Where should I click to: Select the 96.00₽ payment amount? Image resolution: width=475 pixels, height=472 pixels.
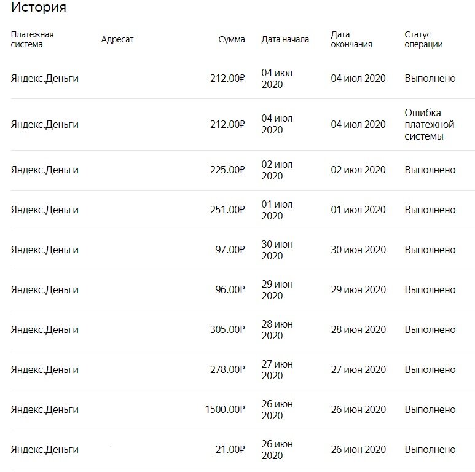(x=230, y=290)
